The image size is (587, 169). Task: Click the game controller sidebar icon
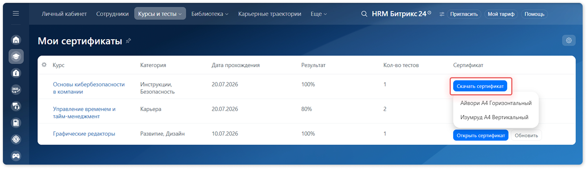[16, 156]
